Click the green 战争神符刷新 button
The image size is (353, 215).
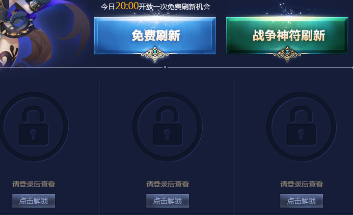287,36
